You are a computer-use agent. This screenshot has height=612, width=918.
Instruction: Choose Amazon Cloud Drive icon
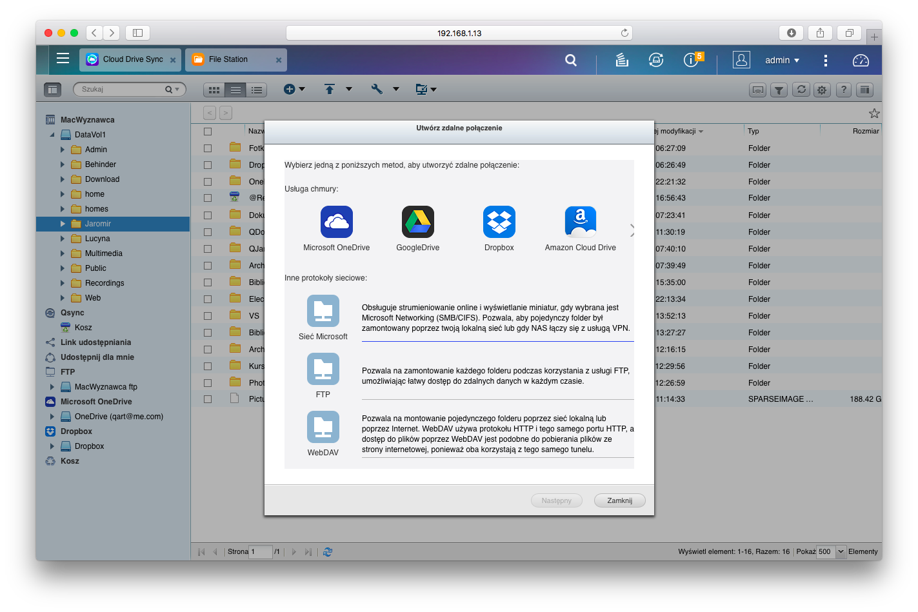coord(581,222)
